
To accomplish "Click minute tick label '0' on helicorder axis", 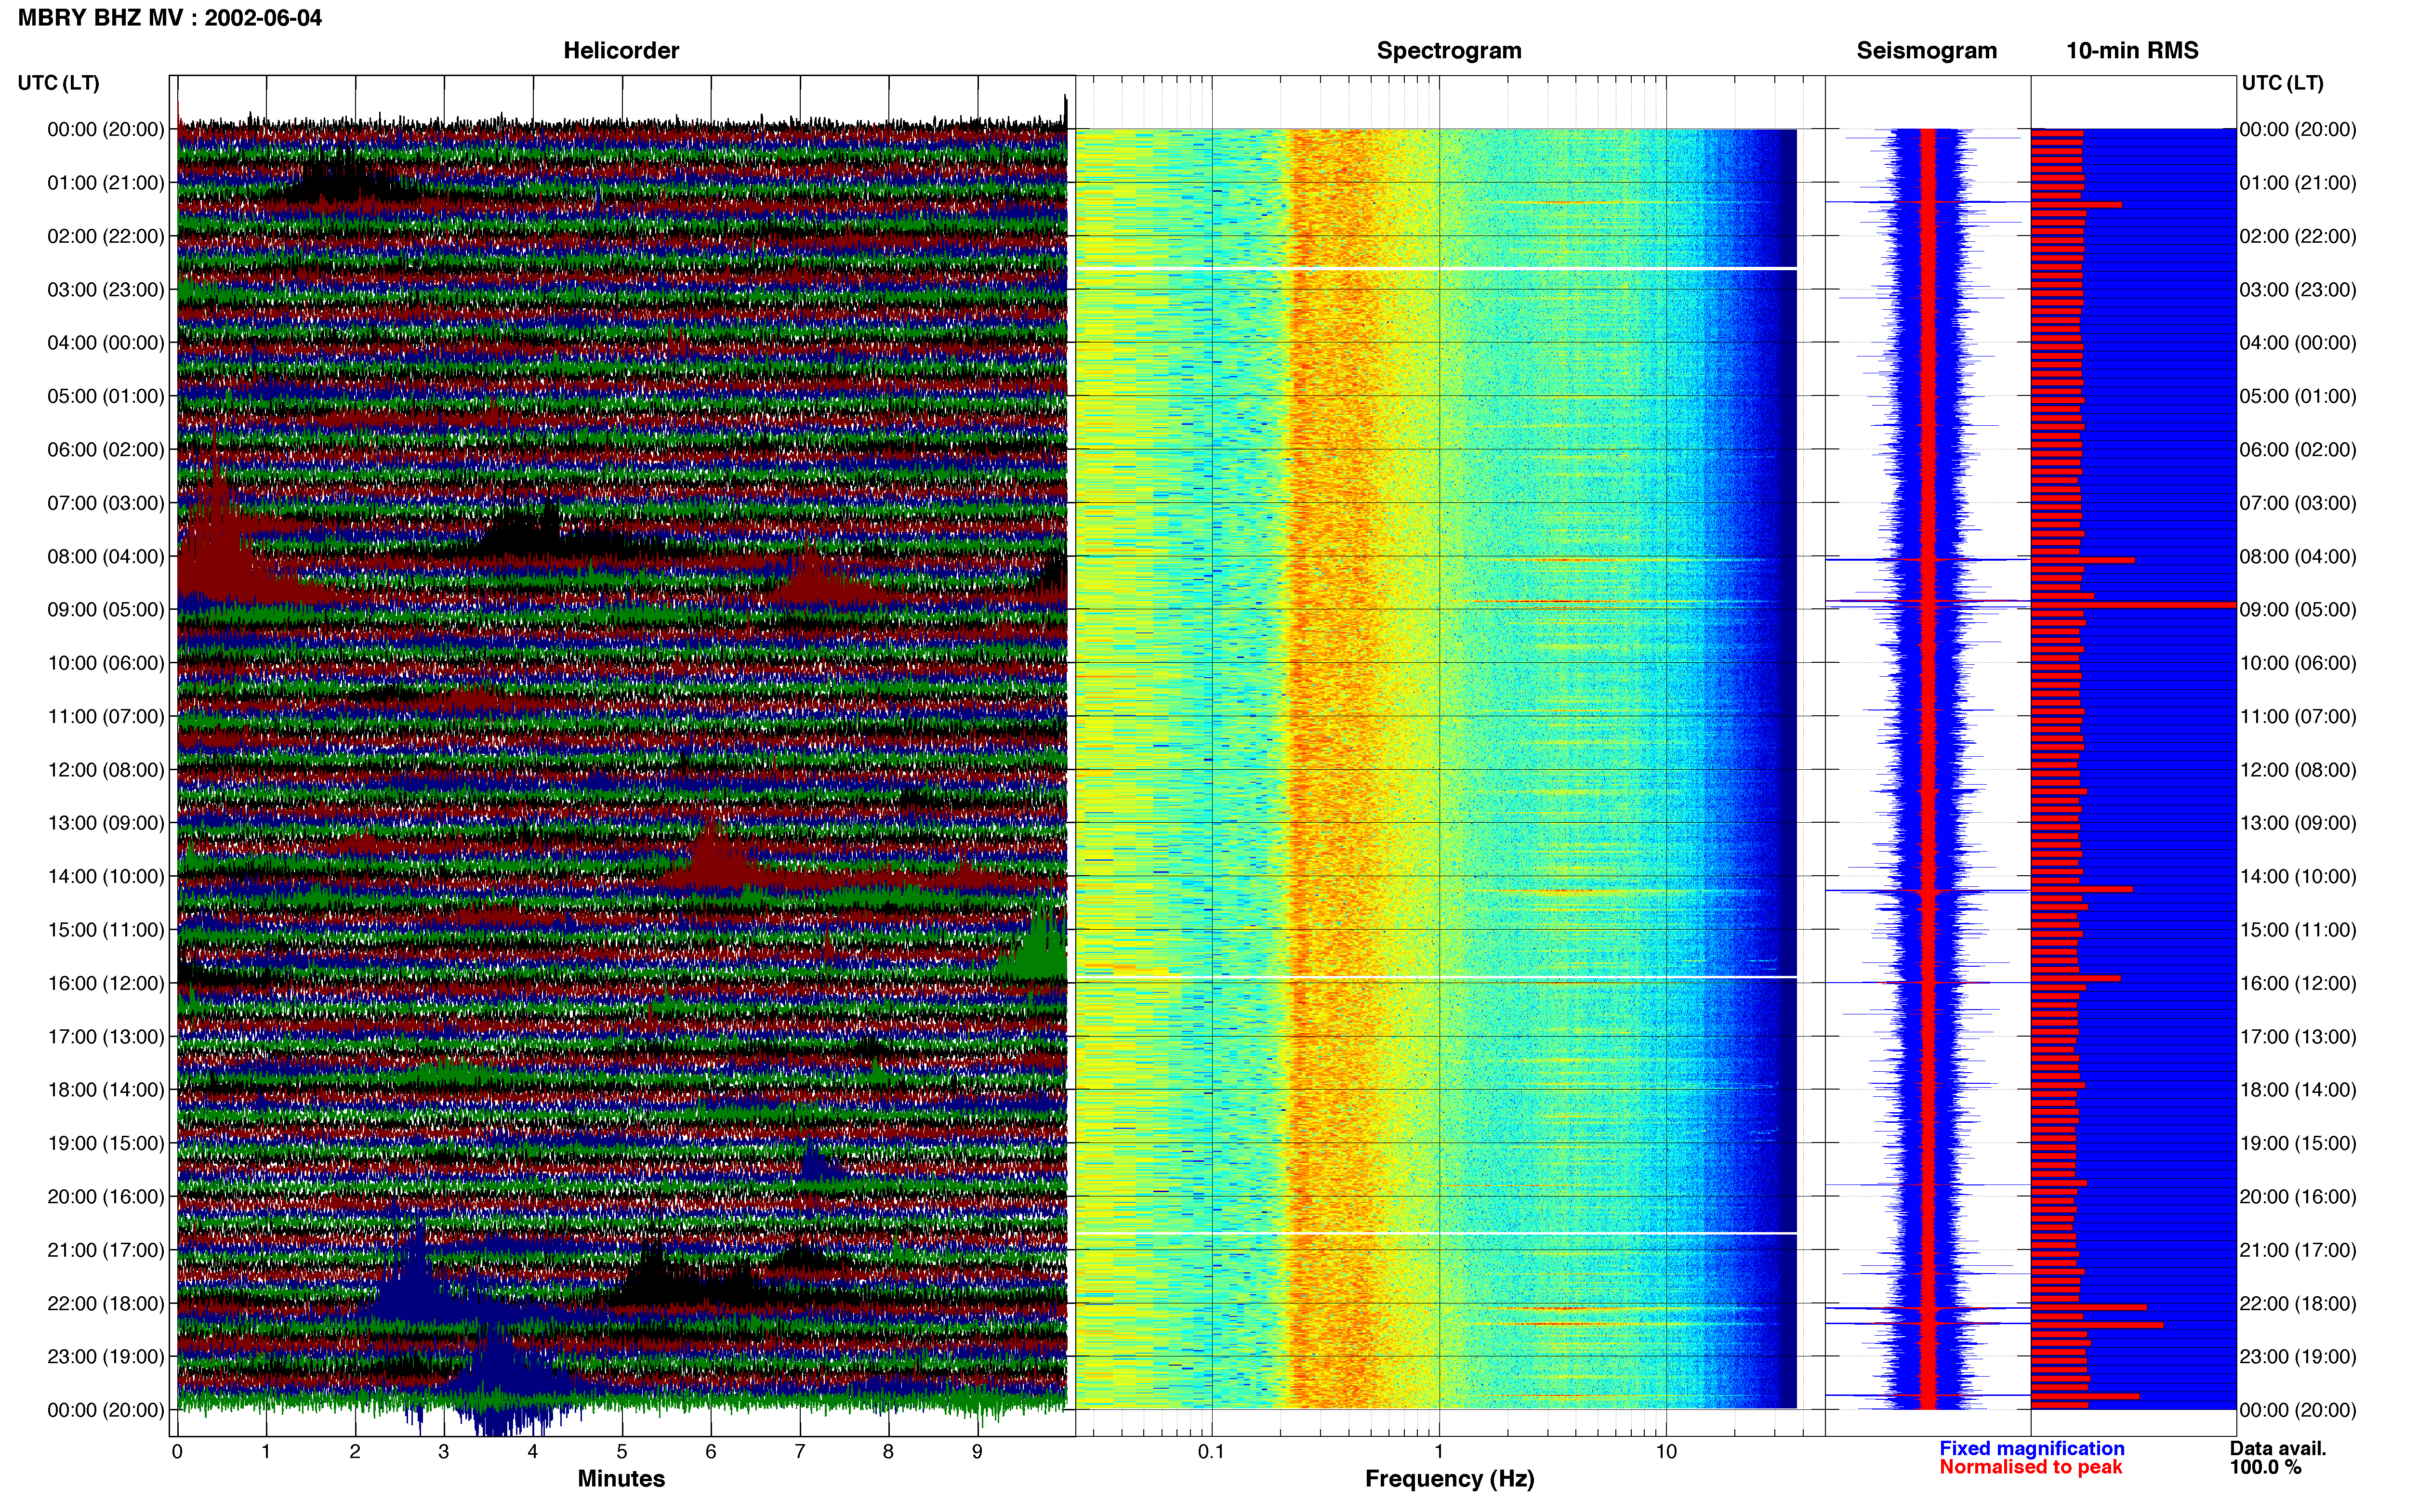I will (177, 1452).
